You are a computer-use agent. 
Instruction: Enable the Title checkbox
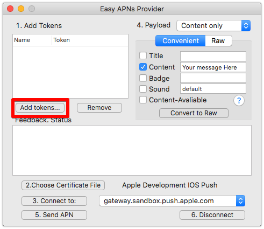coord(143,55)
